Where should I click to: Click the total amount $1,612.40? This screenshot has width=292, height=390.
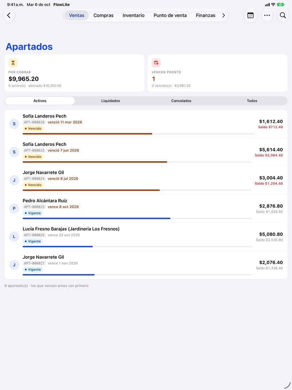271,122
